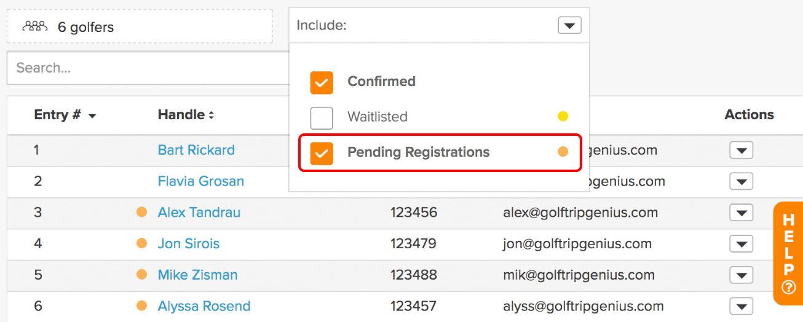
Task: Uncheck the Pending Registrations checkbox
Action: (x=322, y=153)
